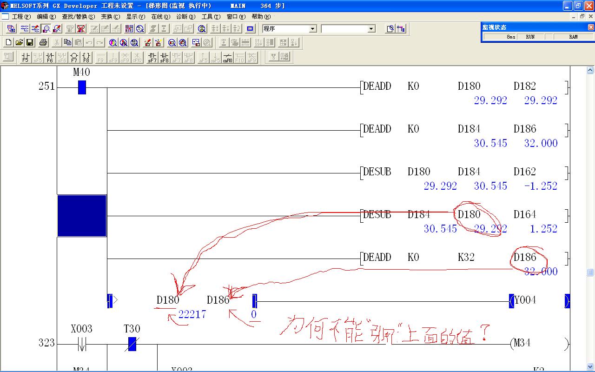The image size is (595, 372).
Task: Click the New project icon
Action: (8, 43)
